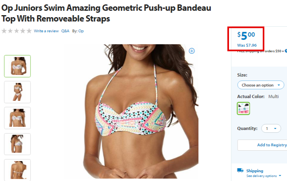Select the third product thumbnail
287x181 pixels.
(x=17, y=118)
